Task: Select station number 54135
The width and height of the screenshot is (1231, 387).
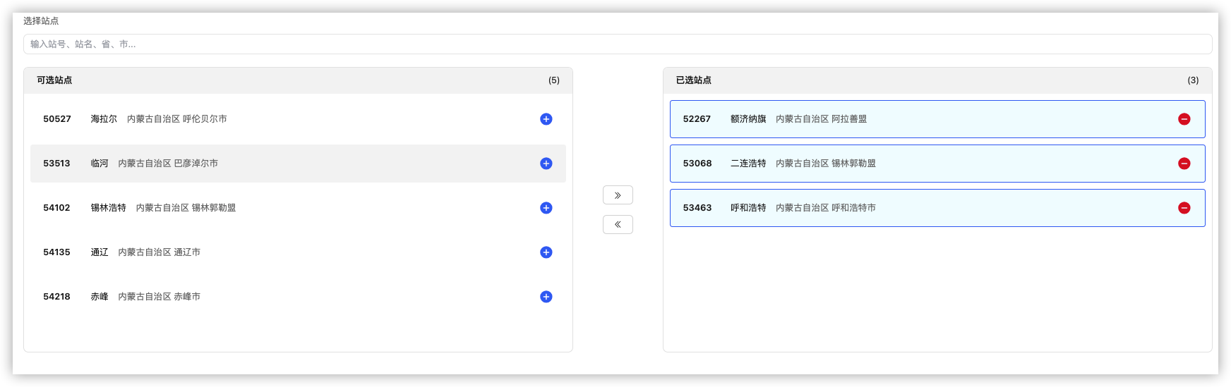Action: pyautogui.click(x=56, y=252)
